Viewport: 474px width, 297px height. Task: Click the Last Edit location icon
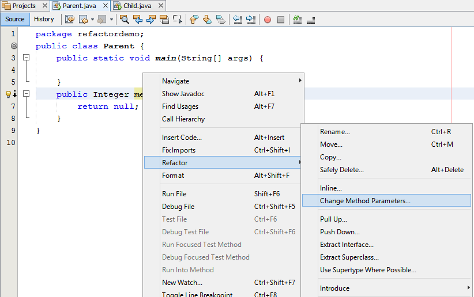click(70, 19)
